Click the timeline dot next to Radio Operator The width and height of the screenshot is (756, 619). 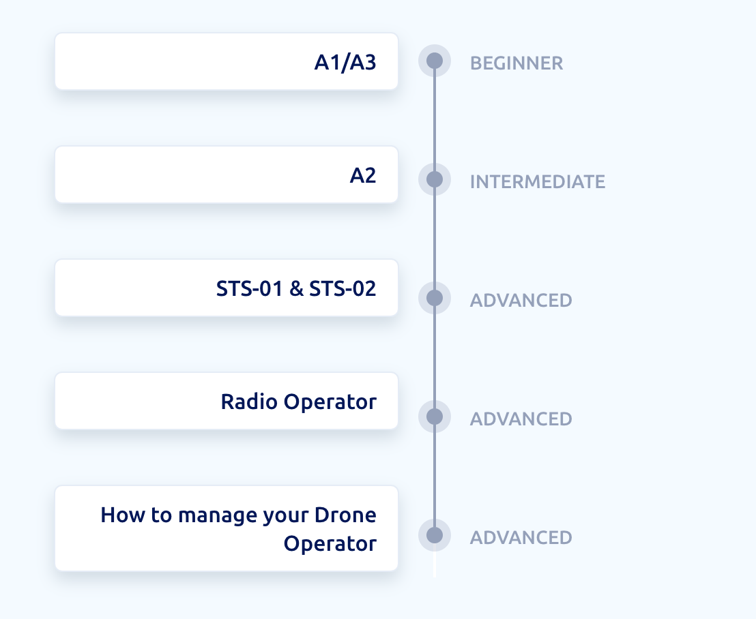click(x=434, y=417)
